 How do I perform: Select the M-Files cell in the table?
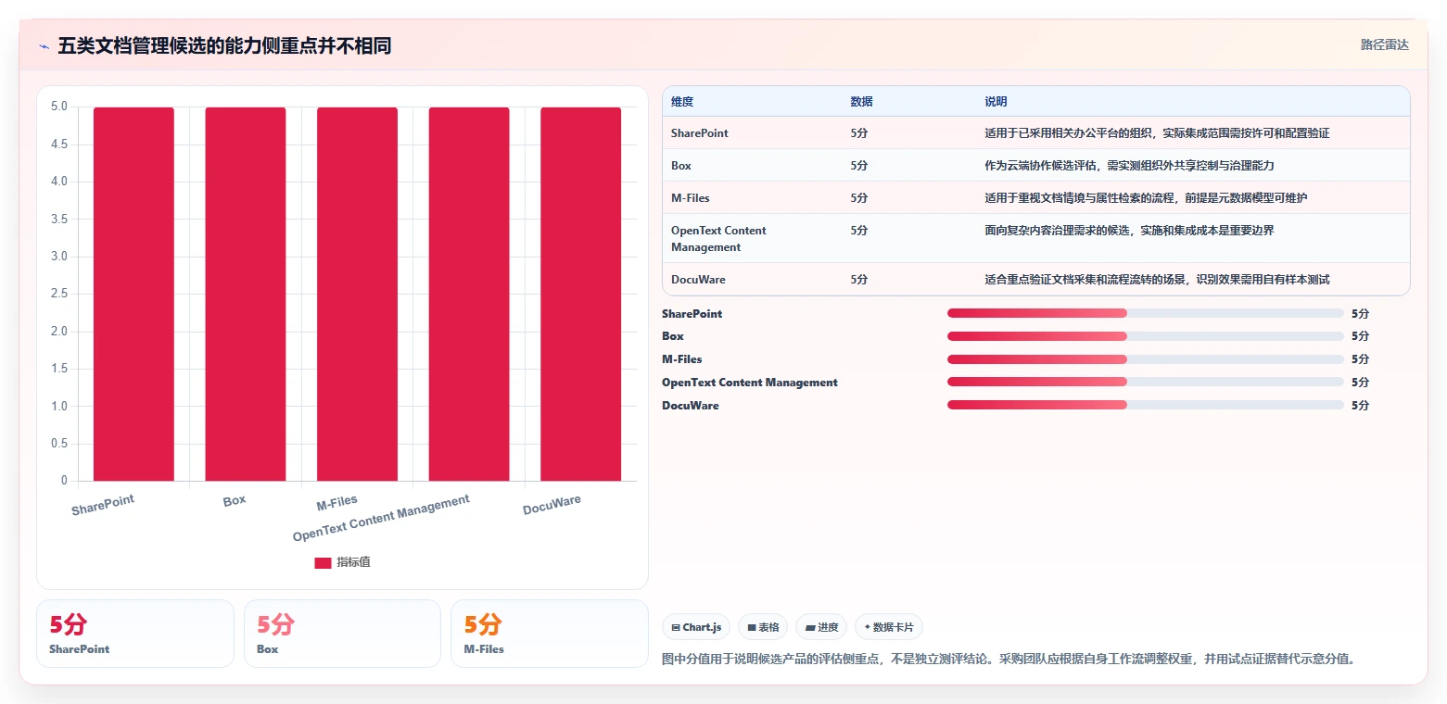click(x=691, y=198)
